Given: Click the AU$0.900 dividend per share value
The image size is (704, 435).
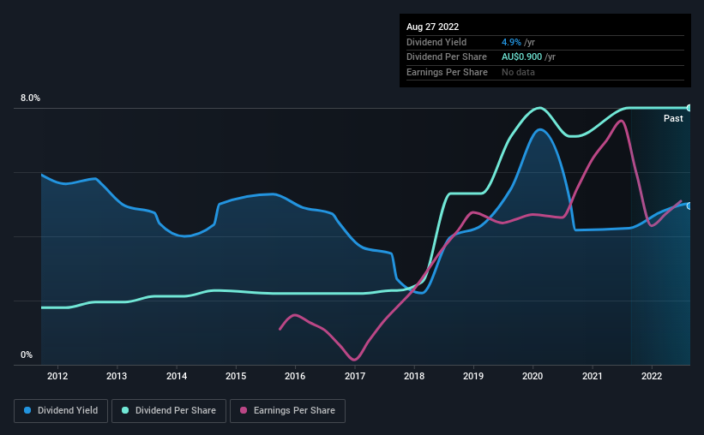Looking at the screenshot, I should tap(521, 57).
